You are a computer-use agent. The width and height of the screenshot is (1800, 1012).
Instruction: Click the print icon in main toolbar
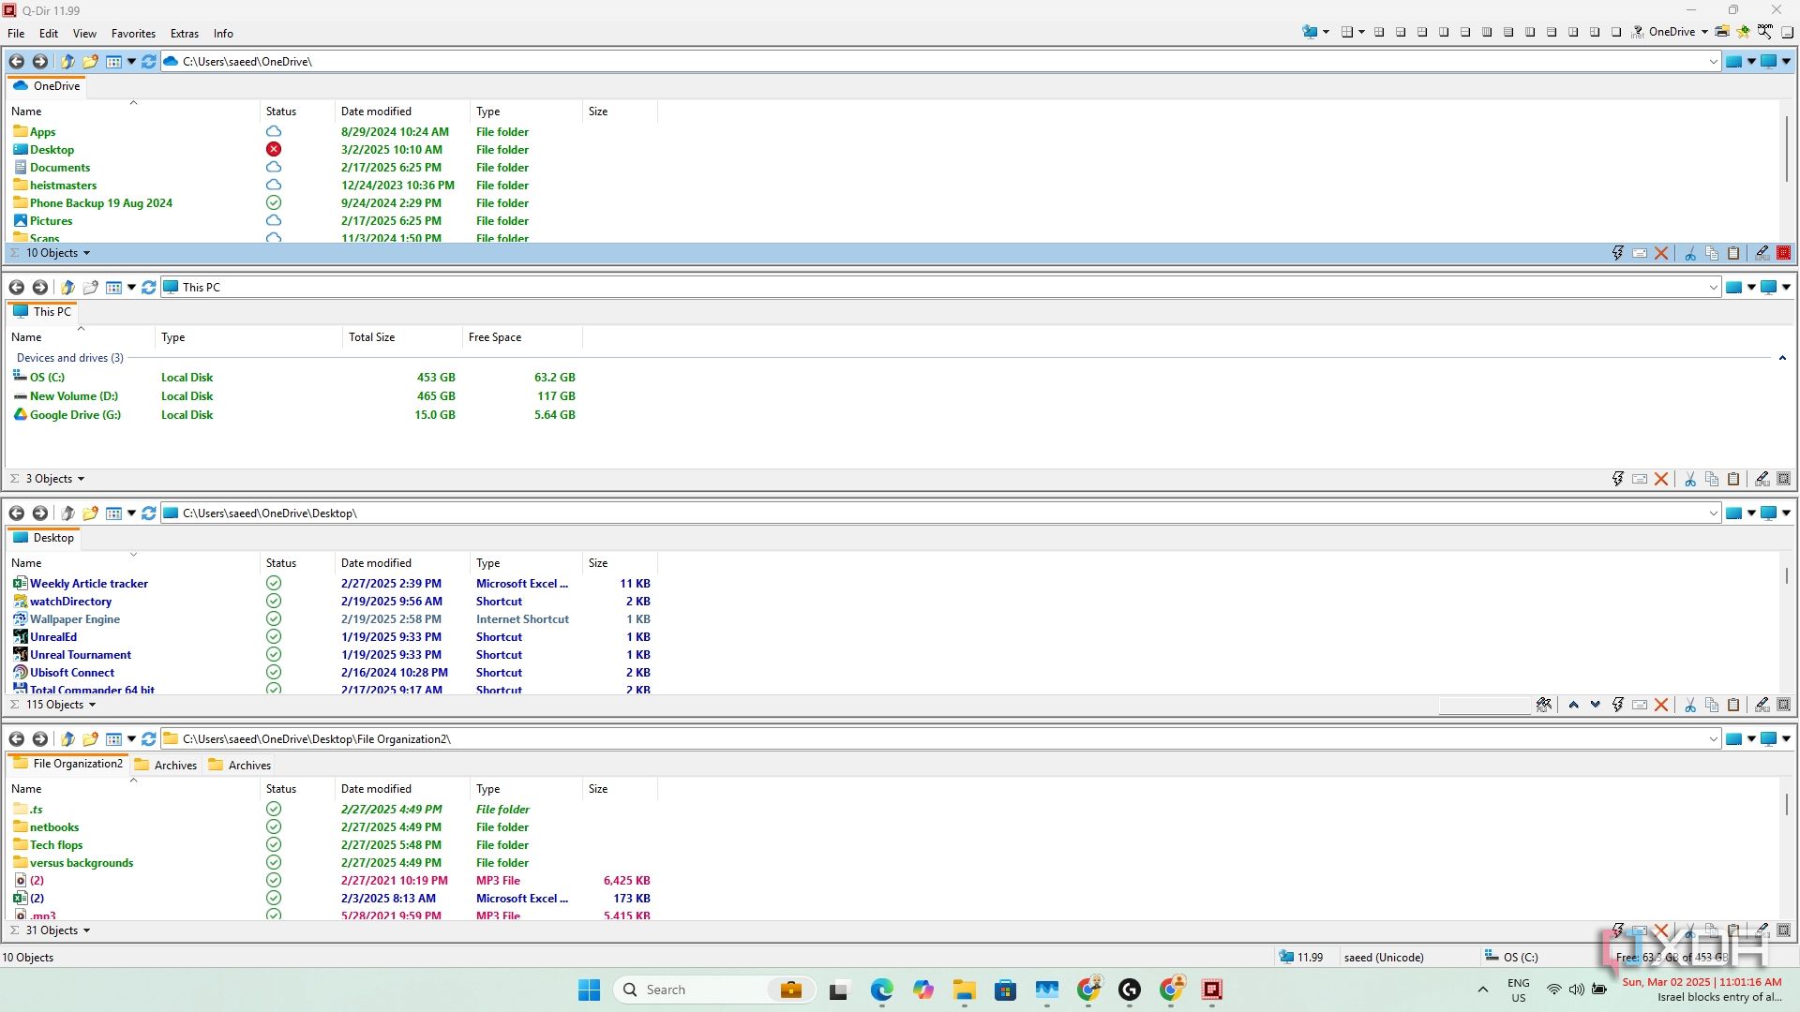tap(1722, 32)
